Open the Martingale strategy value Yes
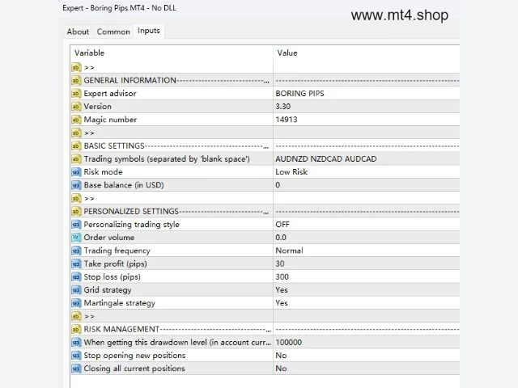Screen dimensions: 518x388 tap(282, 303)
